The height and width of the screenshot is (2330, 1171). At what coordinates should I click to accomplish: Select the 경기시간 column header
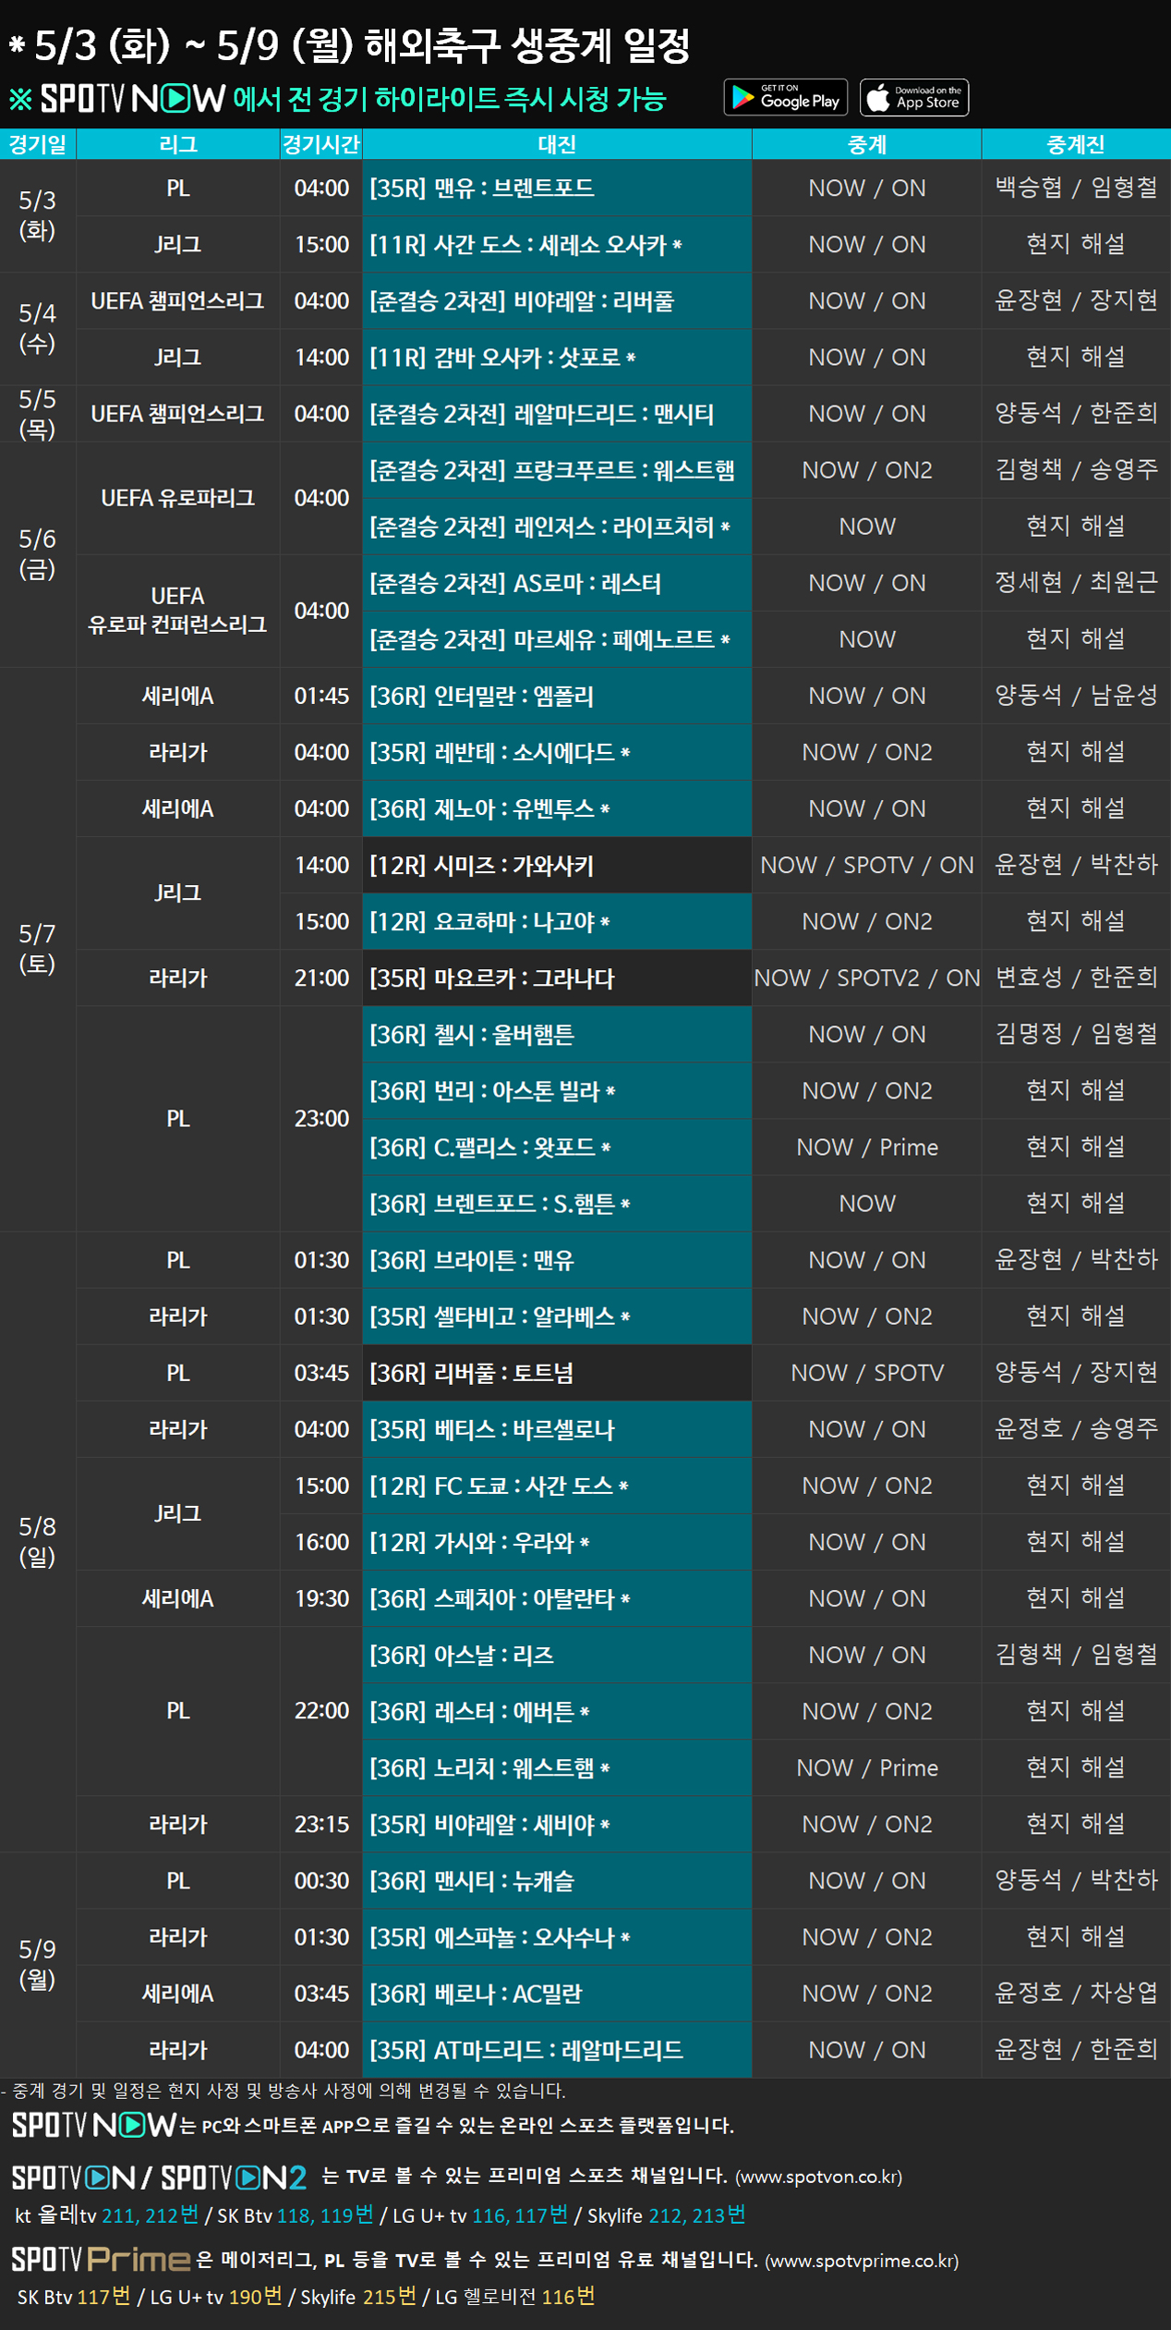coord(321,144)
